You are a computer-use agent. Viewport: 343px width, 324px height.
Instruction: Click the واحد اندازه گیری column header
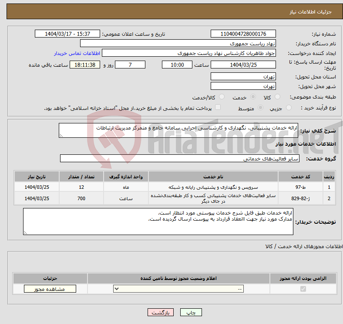click(x=126, y=177)
